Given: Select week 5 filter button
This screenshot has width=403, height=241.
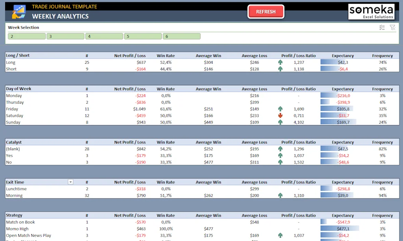Looking at the screenshot, I should coord(142,36).
